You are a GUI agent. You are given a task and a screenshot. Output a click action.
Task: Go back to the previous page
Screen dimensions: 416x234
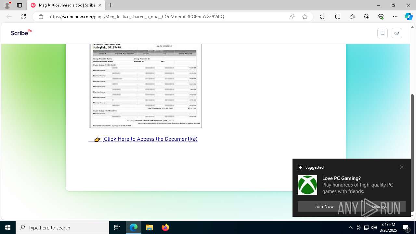pyautogui.click(x=9, y=17)
